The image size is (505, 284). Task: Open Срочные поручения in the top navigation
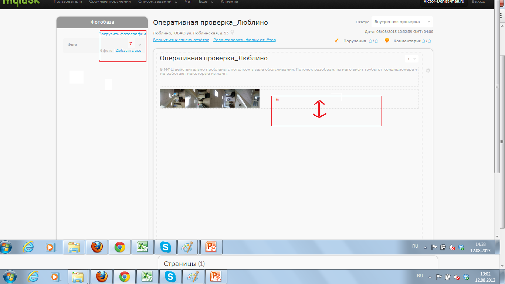(110, 2)
